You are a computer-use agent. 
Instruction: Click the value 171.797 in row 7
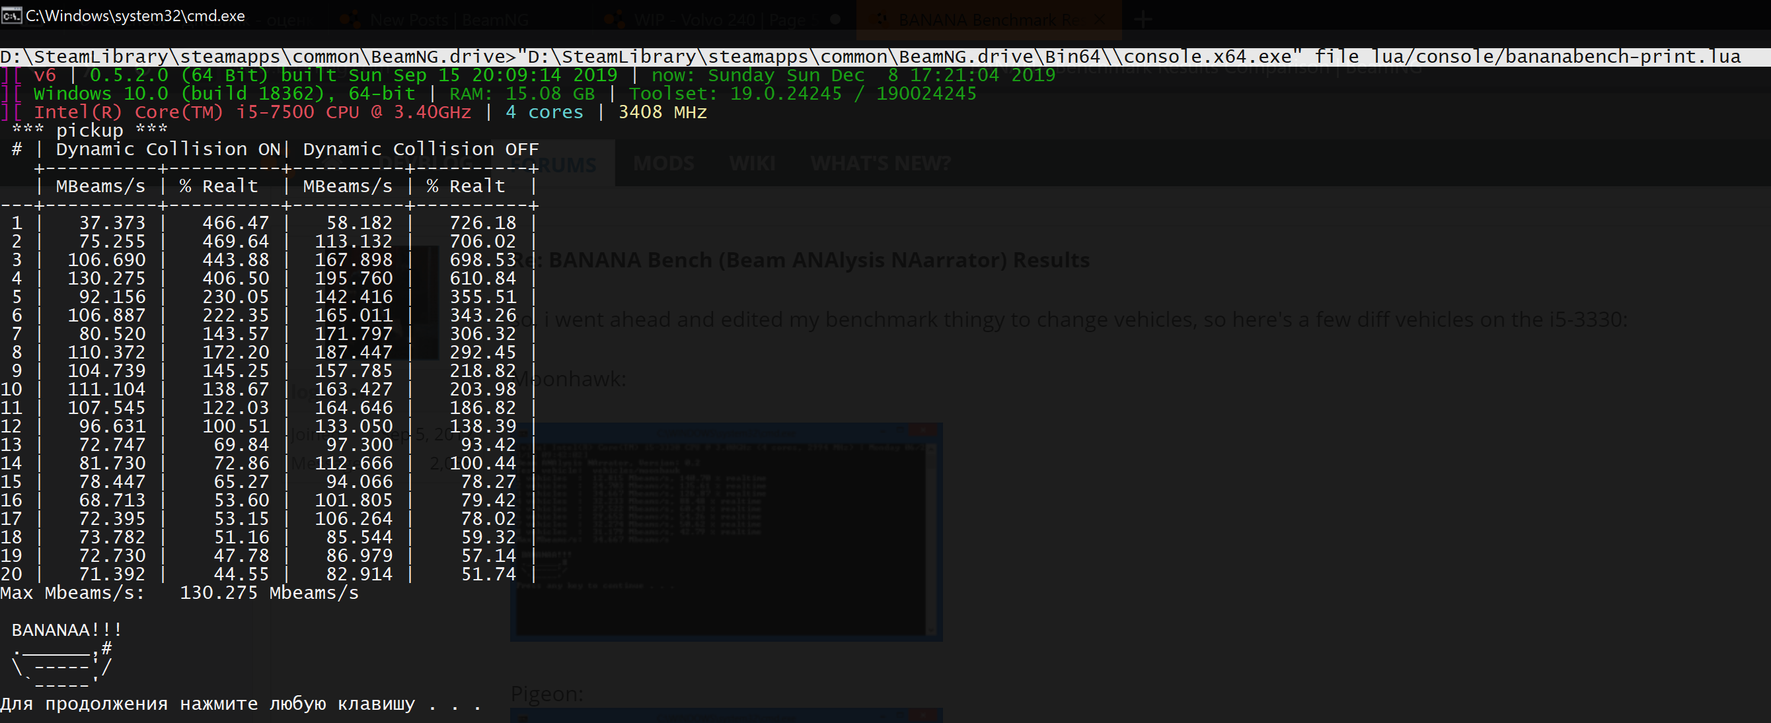(354, 333)
